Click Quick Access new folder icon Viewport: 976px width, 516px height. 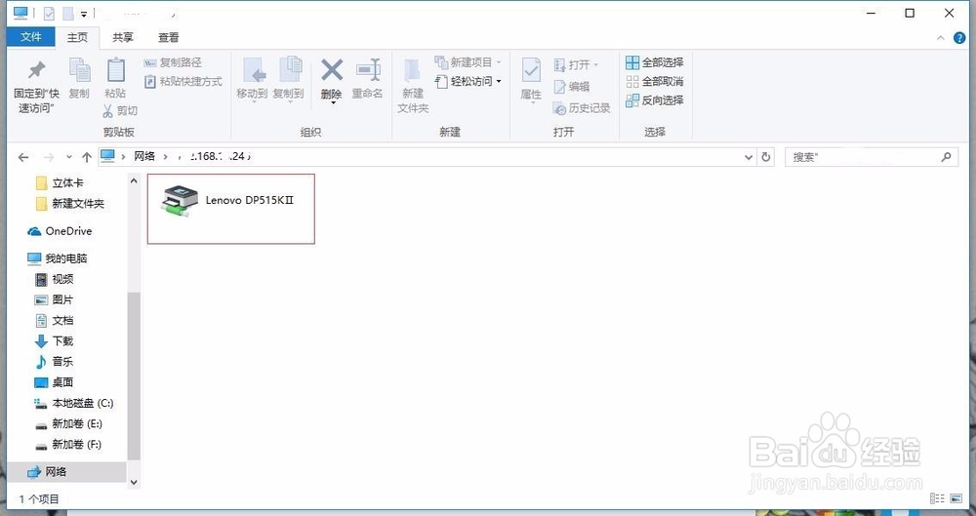coord(68,13)
